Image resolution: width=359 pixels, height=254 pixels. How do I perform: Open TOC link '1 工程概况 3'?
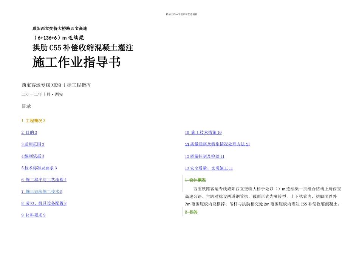pos(33,121)
